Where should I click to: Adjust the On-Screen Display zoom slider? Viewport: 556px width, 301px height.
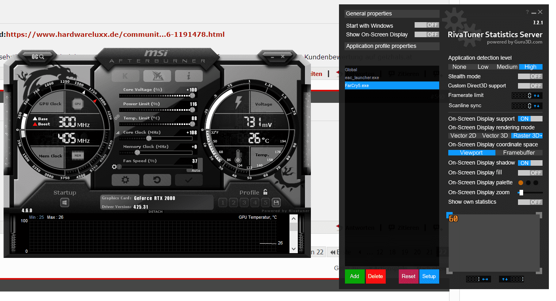(530, 193)
